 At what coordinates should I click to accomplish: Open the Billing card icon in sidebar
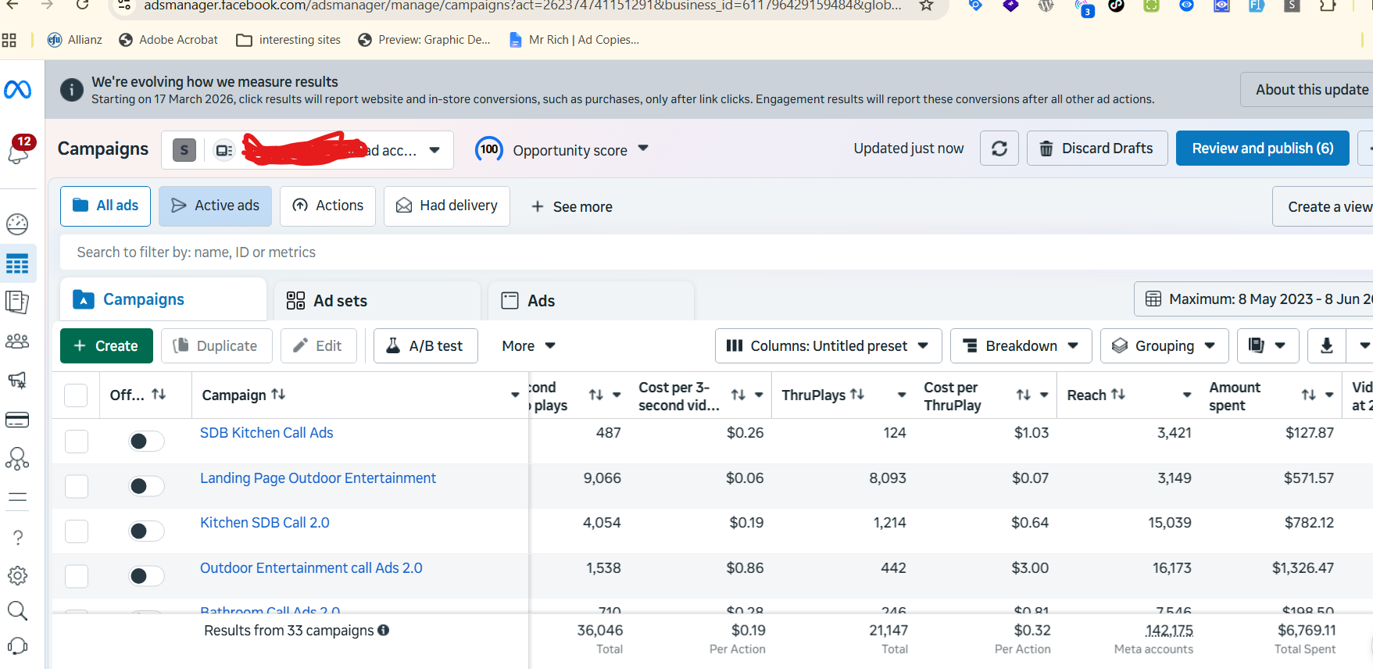click(17, 420)
